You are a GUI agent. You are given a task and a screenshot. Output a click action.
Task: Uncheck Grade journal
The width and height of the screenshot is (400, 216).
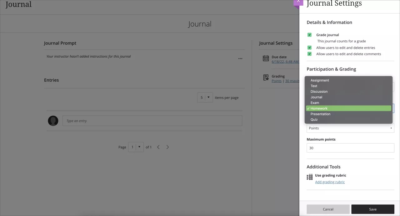tap(309, 35)
